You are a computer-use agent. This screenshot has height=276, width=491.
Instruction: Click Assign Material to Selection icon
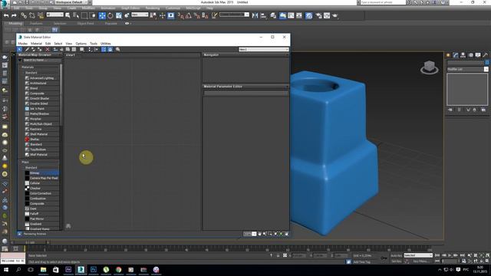tap(39, 49)
